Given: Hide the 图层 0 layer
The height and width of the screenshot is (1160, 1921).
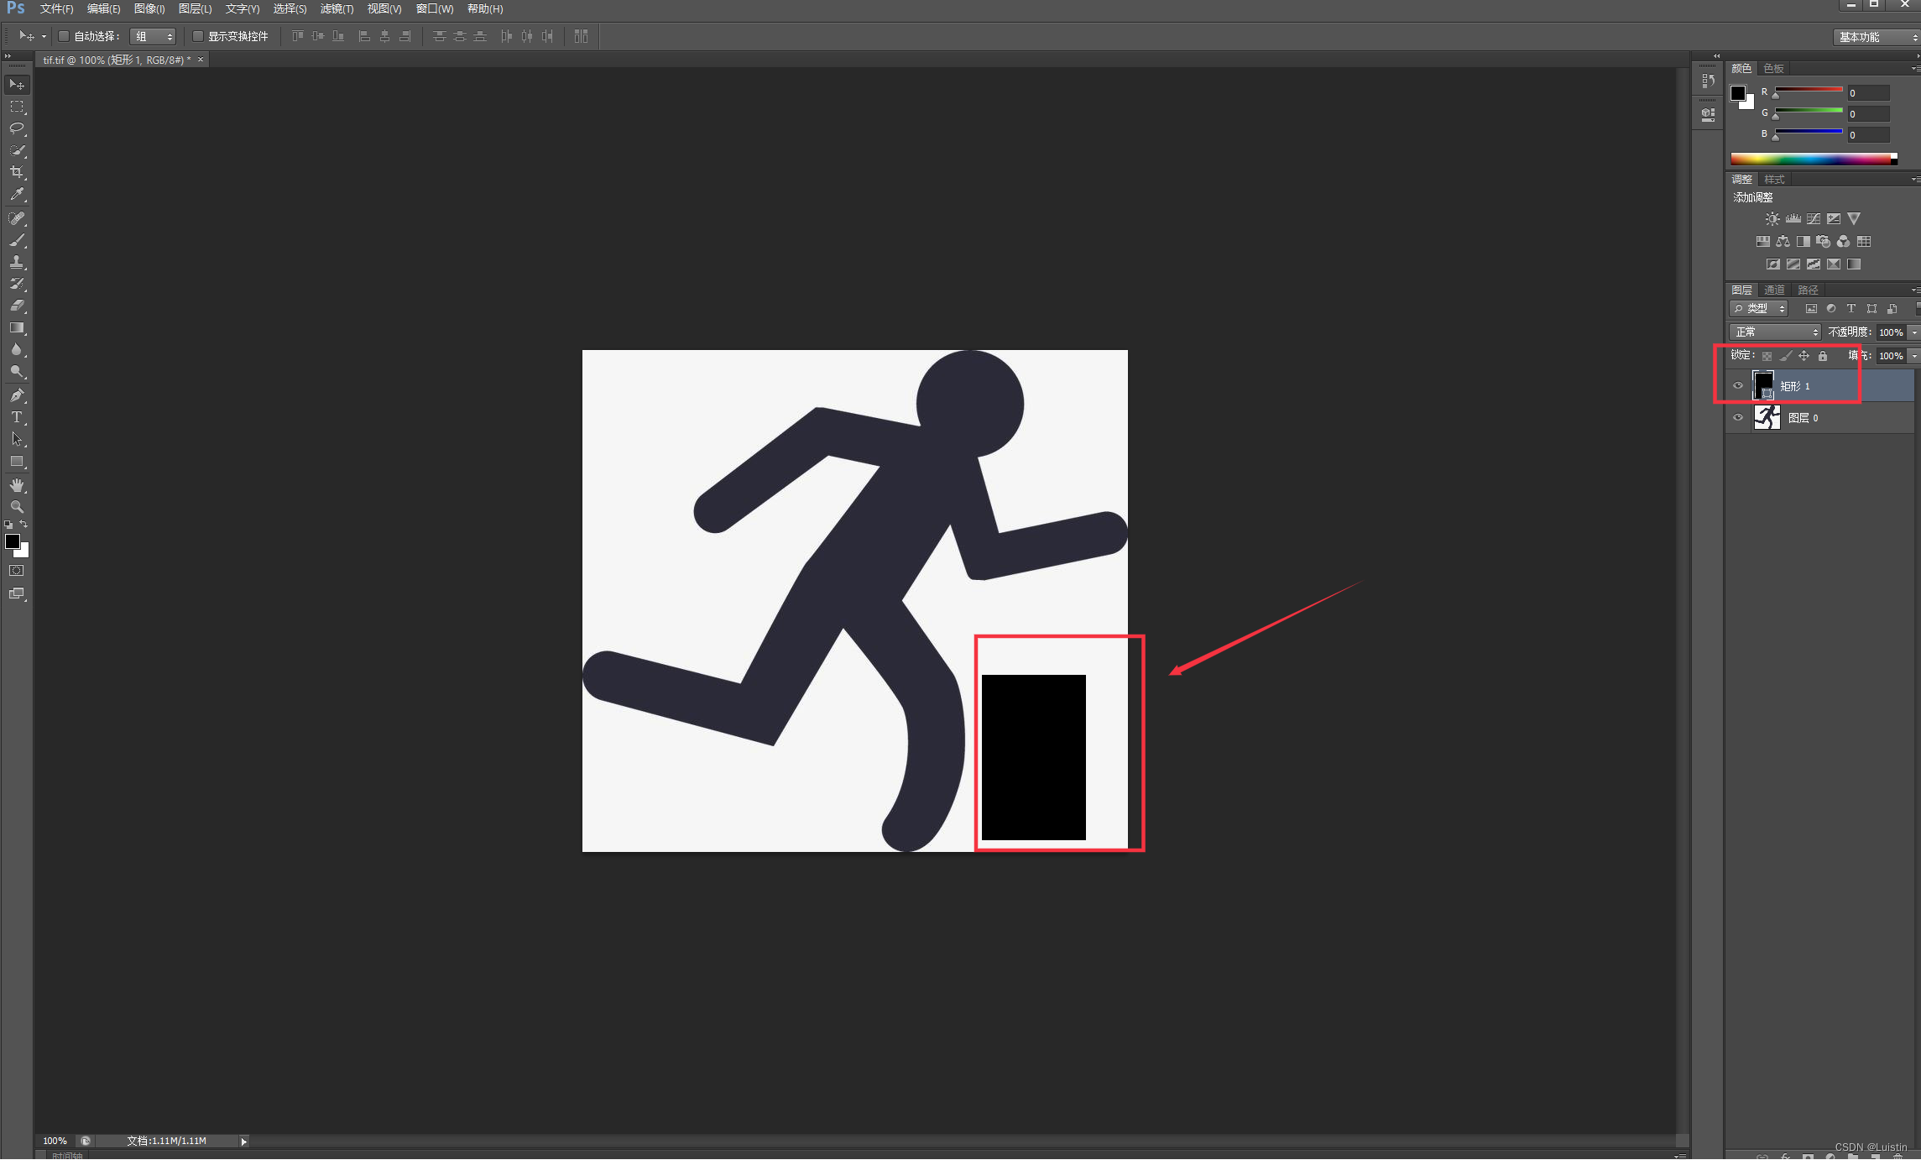Looking at the screenshot, I should (1738, 418).
